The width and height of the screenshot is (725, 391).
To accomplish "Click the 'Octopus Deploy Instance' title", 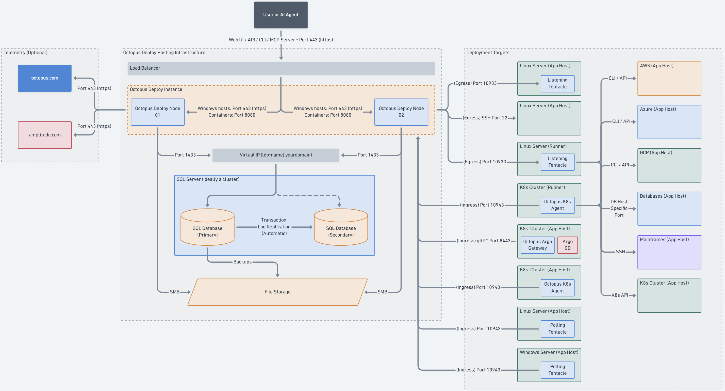I will coord(156,89).
